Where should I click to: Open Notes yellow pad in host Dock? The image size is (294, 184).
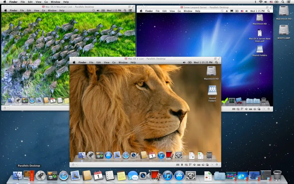point(121,176)
